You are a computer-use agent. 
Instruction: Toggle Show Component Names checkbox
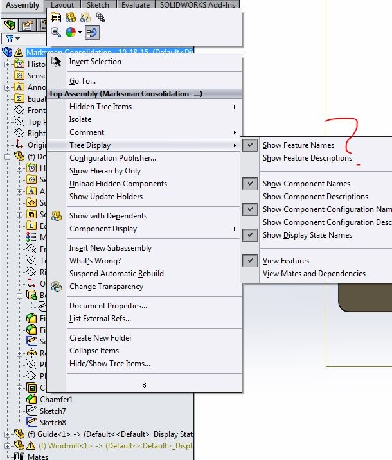click(x=250, y=184)
